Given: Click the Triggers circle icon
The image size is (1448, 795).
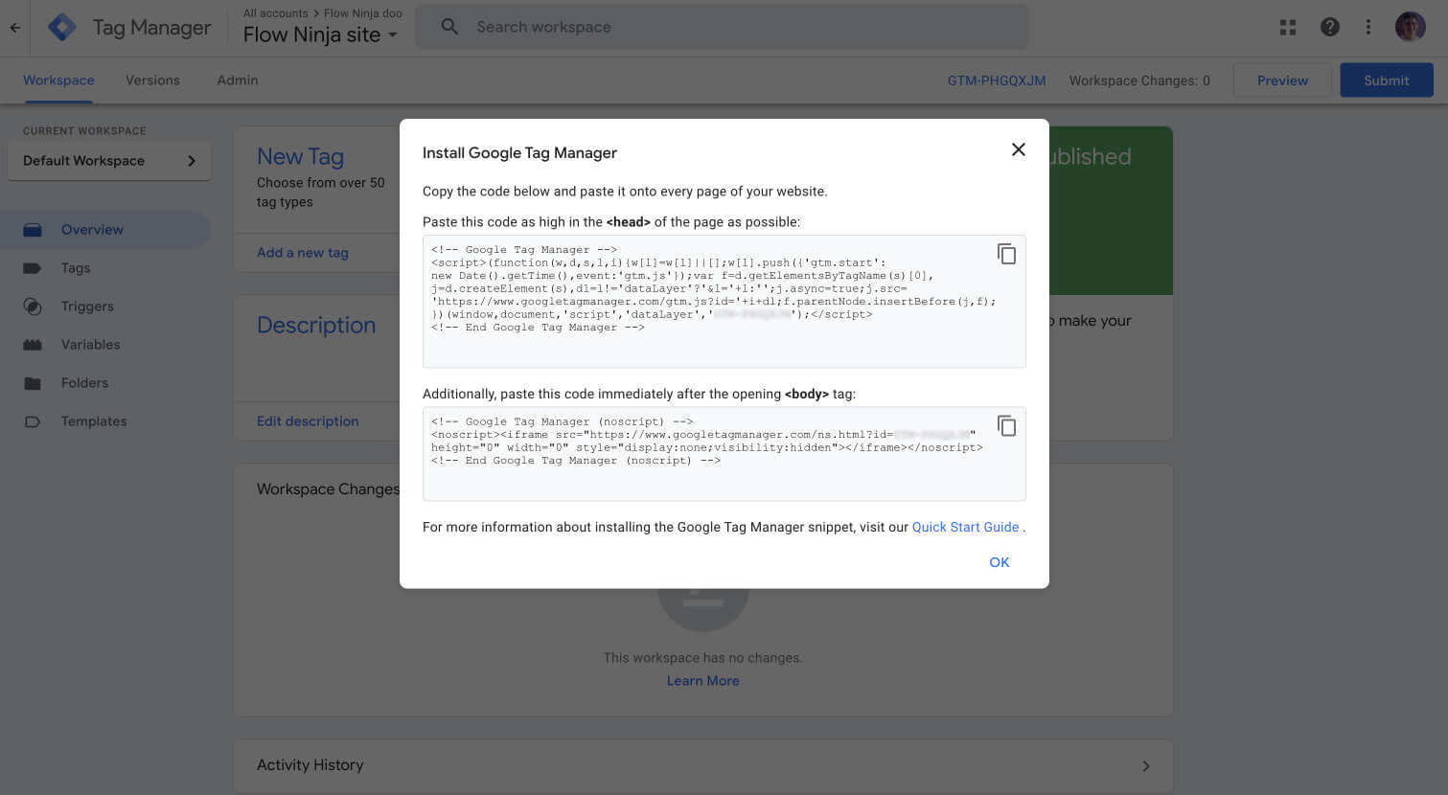Looking at the screenshot, I should click(33, 307).
